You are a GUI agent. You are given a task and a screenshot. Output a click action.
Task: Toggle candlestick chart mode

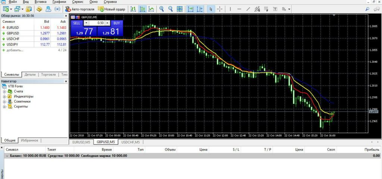point(142,9)
